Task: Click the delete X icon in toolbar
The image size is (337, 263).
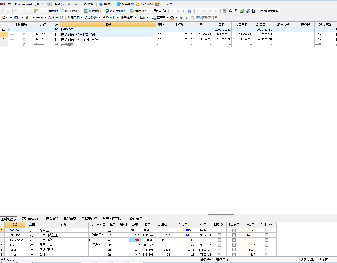Action: tap(8, 11)
